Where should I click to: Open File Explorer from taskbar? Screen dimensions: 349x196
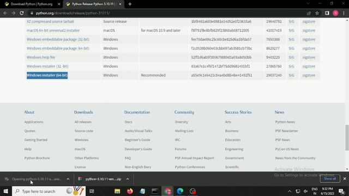tap(117, 191)
